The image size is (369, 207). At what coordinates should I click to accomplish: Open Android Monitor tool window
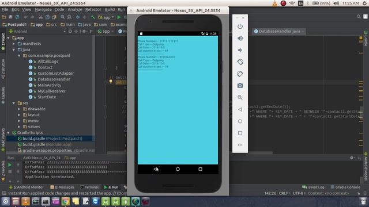click(27, 187)
